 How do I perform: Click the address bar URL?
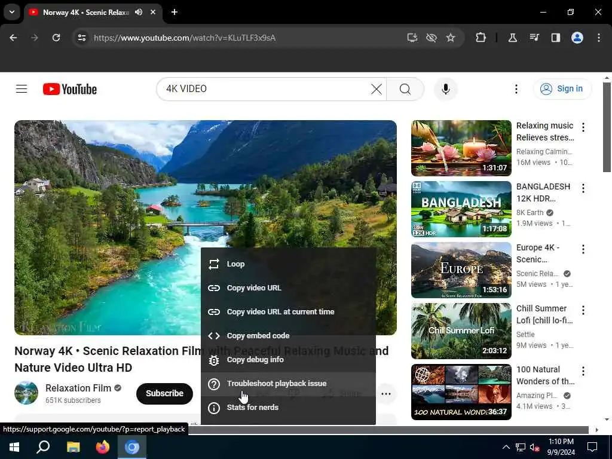pyautogui.click(x=185, y=38)
